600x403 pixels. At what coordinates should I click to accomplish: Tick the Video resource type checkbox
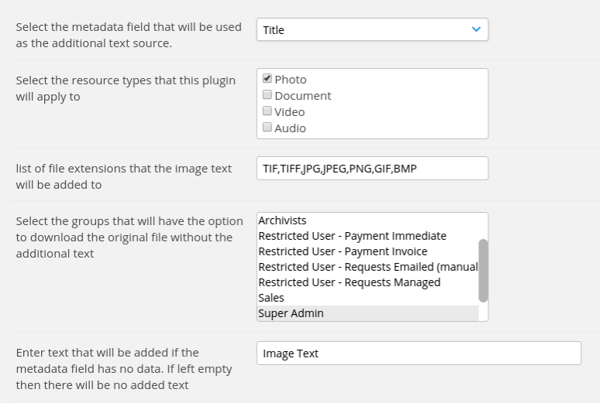[267, 111]
